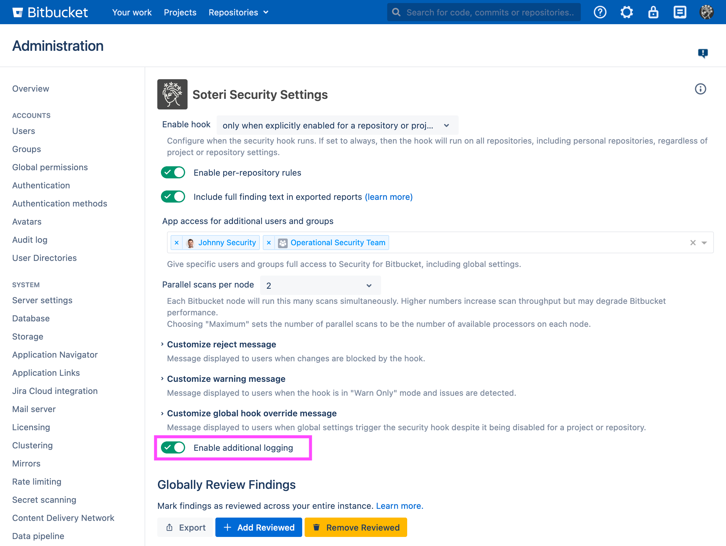The image size is (726, 546).
Task: Open the Enable hook dropdown
Action: pos(337,125)
